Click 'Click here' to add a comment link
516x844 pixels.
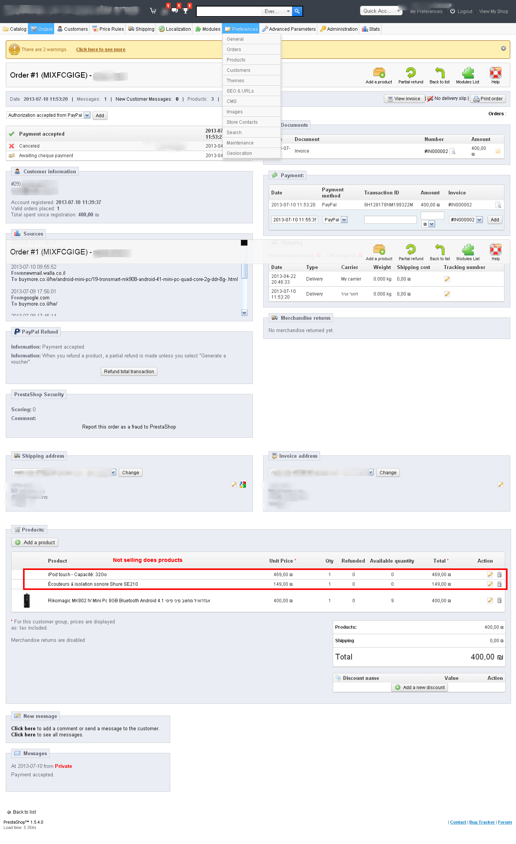[23, 729]
